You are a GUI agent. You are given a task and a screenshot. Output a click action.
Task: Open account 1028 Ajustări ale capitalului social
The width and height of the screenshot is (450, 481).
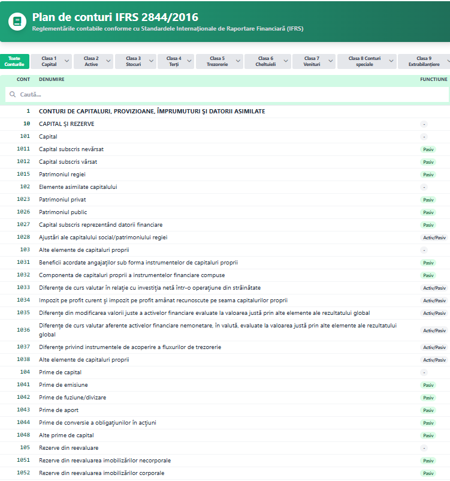point(103,238)
